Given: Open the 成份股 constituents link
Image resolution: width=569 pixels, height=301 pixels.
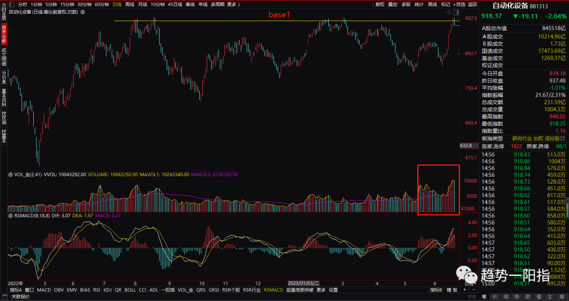Looking at the screenshot, I should 552,138.
